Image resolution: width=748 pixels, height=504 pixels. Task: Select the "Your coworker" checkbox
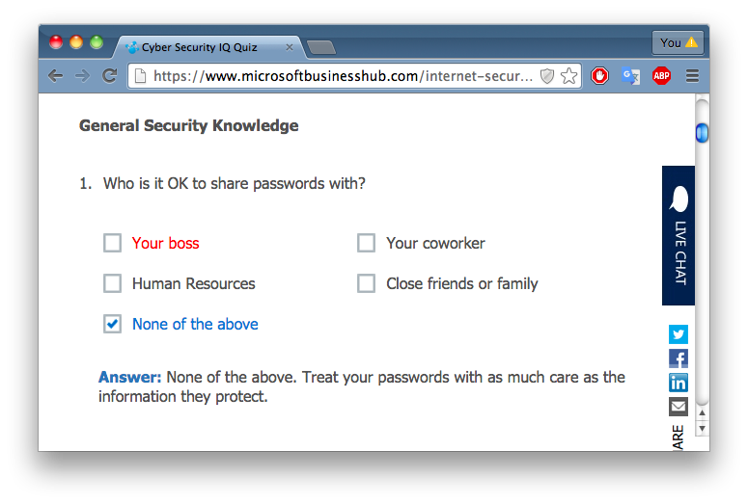coord(366,243)
